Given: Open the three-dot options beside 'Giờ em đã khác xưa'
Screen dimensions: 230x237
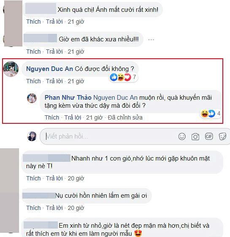Looking at the screenshot, I should click(151, 40).
